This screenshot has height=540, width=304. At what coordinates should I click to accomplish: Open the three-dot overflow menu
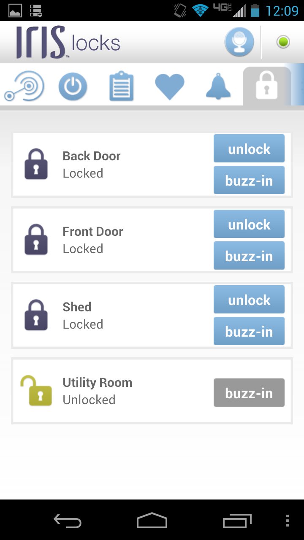coord(288,521)
